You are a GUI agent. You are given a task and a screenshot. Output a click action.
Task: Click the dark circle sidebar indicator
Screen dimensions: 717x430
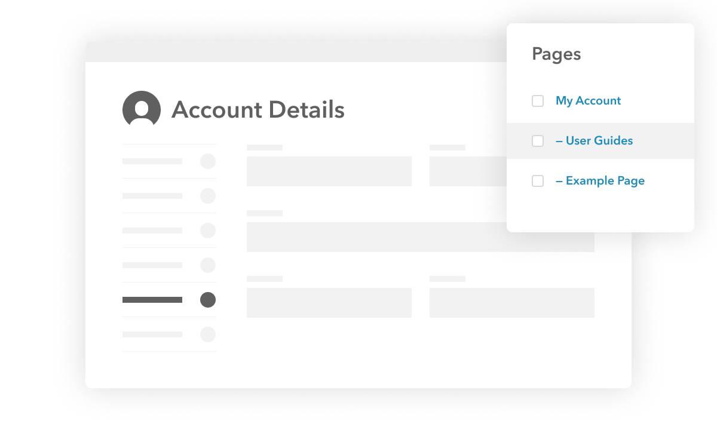pos(208,300)
